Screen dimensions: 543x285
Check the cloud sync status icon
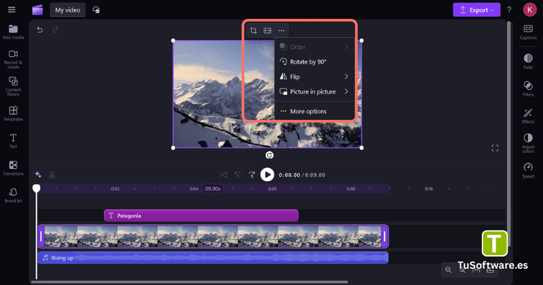(96, 10)
